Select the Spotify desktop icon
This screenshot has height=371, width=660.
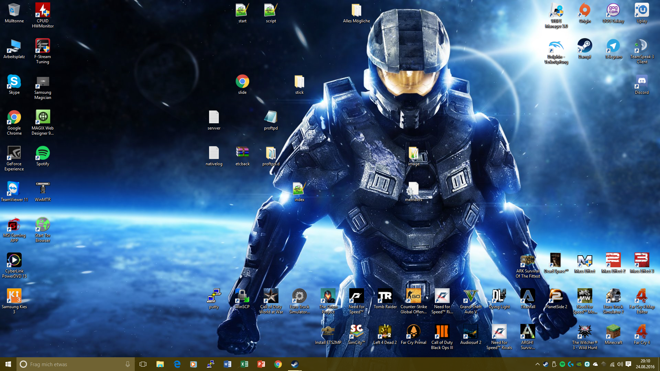tap(43, 153)
